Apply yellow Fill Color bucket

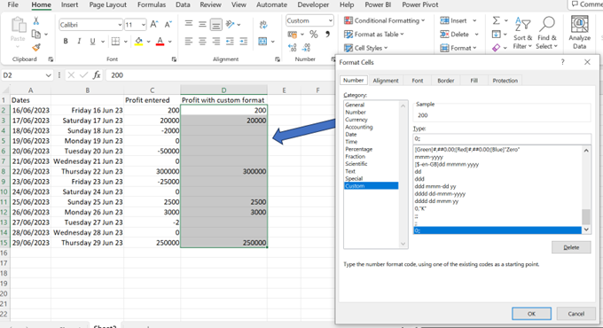[138, 41]
